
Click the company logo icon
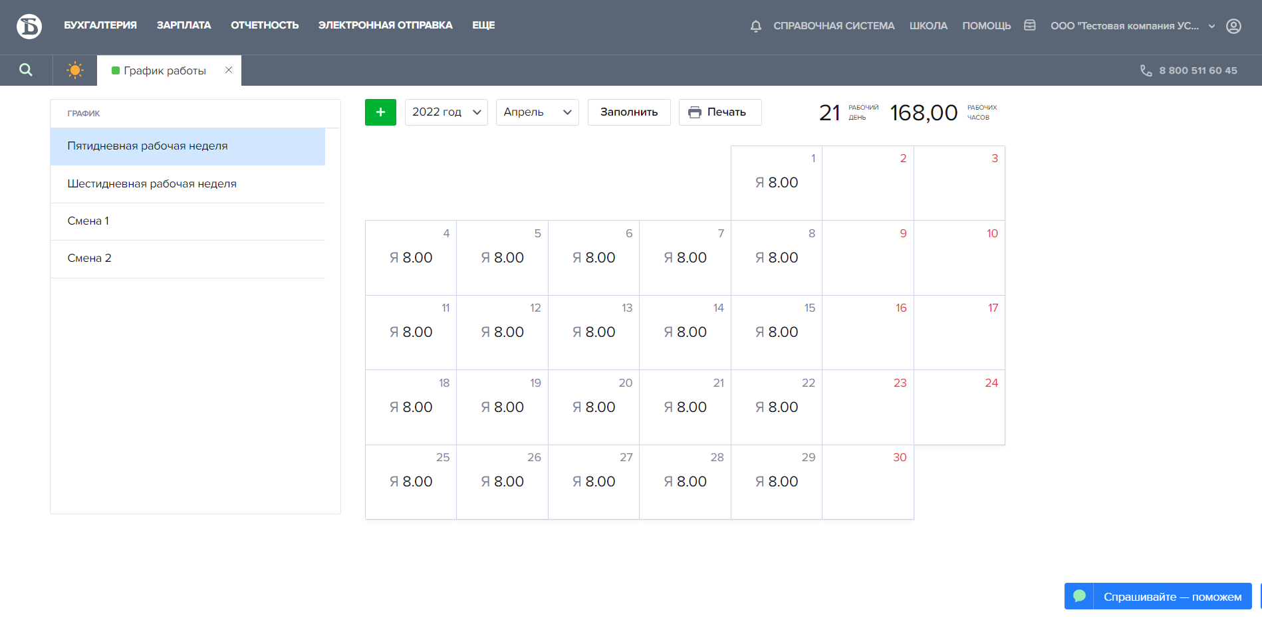tap(29, 27)
